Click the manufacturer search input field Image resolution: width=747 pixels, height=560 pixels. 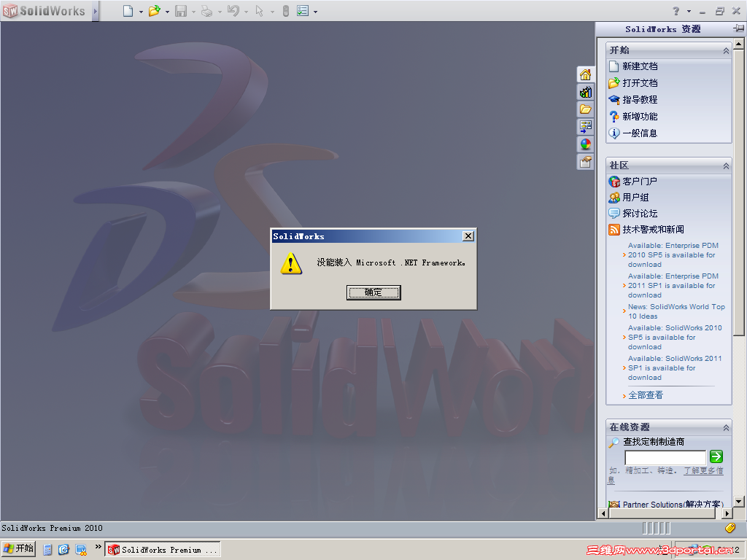665,457
